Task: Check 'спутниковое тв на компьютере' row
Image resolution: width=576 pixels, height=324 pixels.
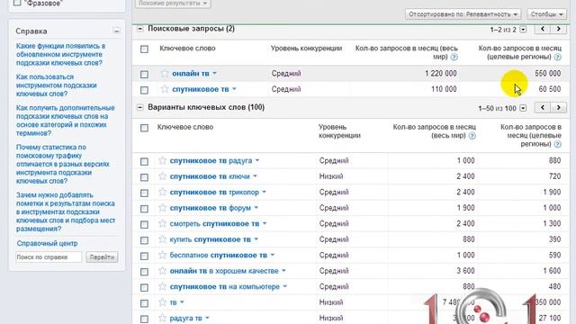Action: 144,288
